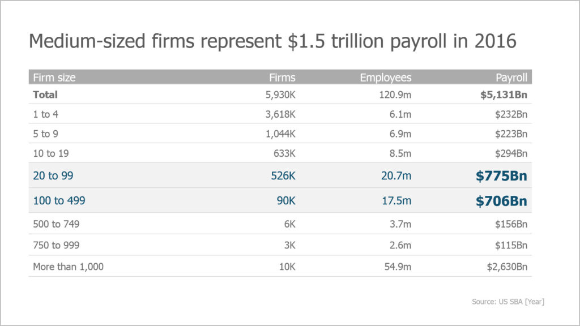Image resolution: width=580 pixels, height=326 pixels.
Task: Click the Firms column header
Action: click(x=282, y=78)
